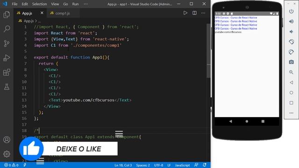The height and width of the screenshot is (168, 299).
Task: Open the Manage gear settings icon
Action: (7, 154)
